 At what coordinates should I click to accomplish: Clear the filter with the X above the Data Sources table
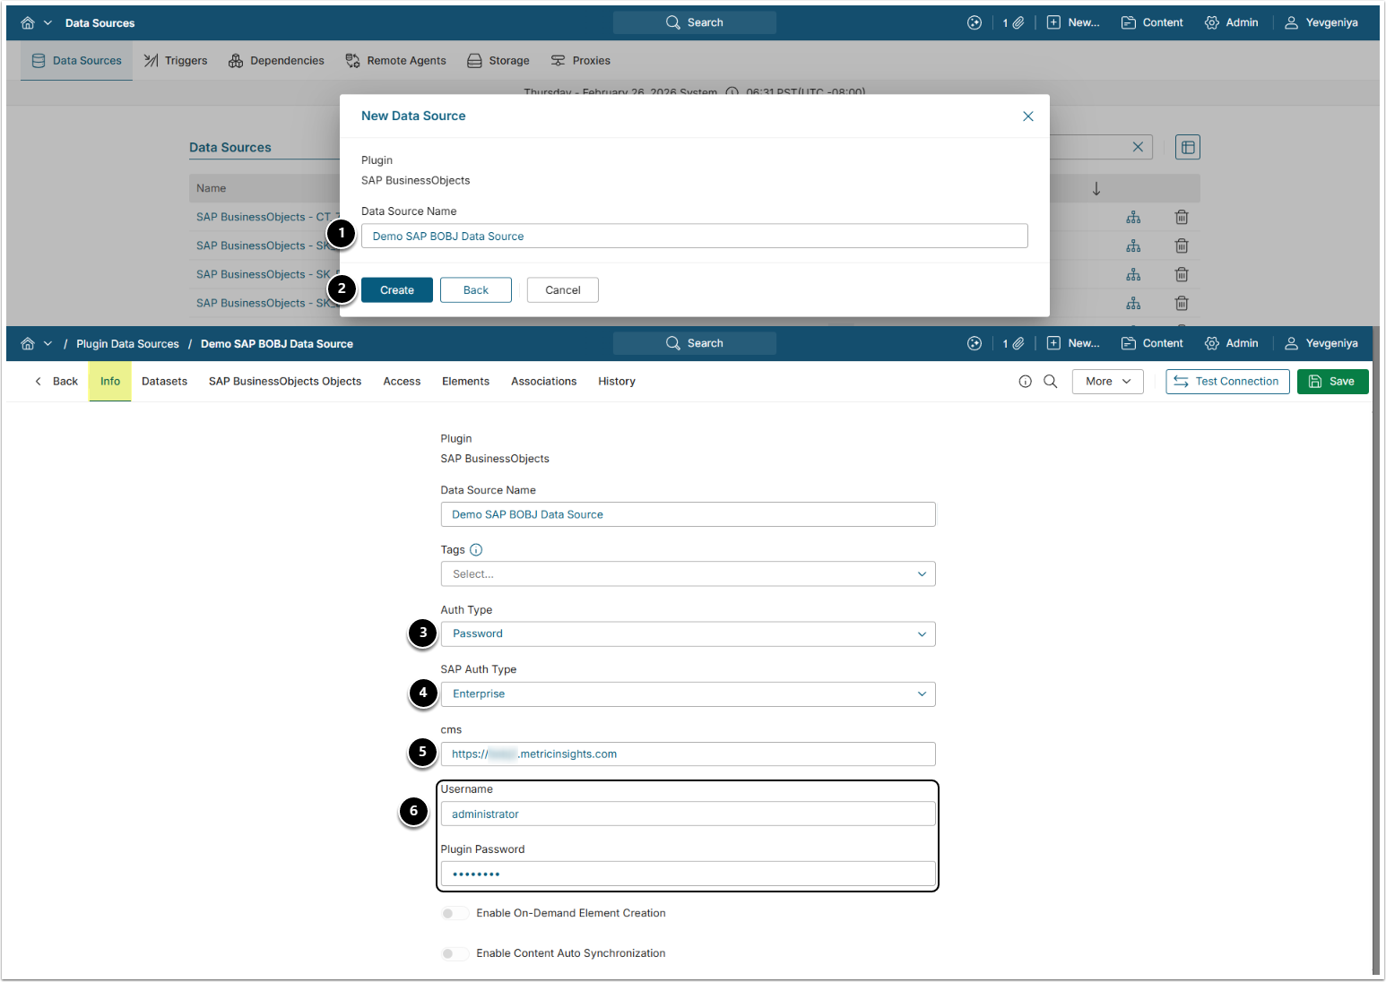(x=1138, y=147)
